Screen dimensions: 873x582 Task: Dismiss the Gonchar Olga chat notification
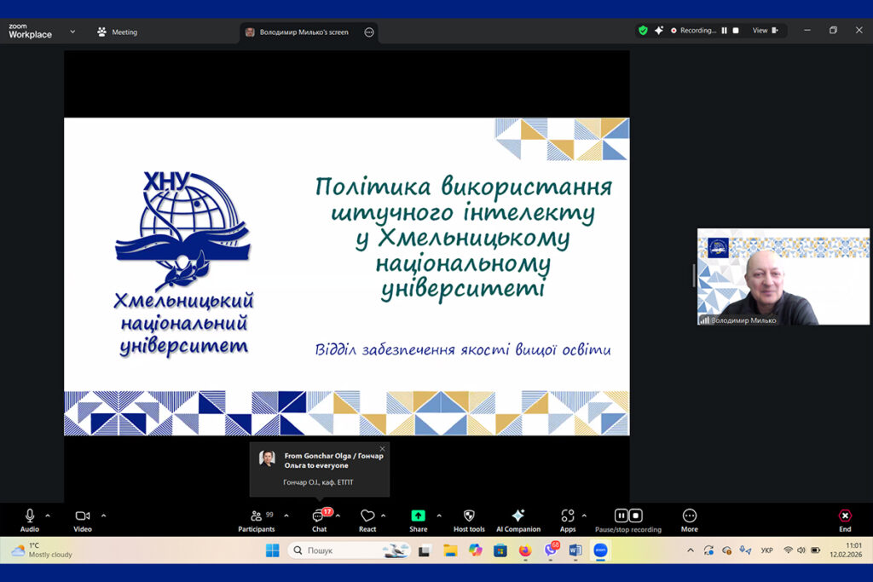coord(382,448)
